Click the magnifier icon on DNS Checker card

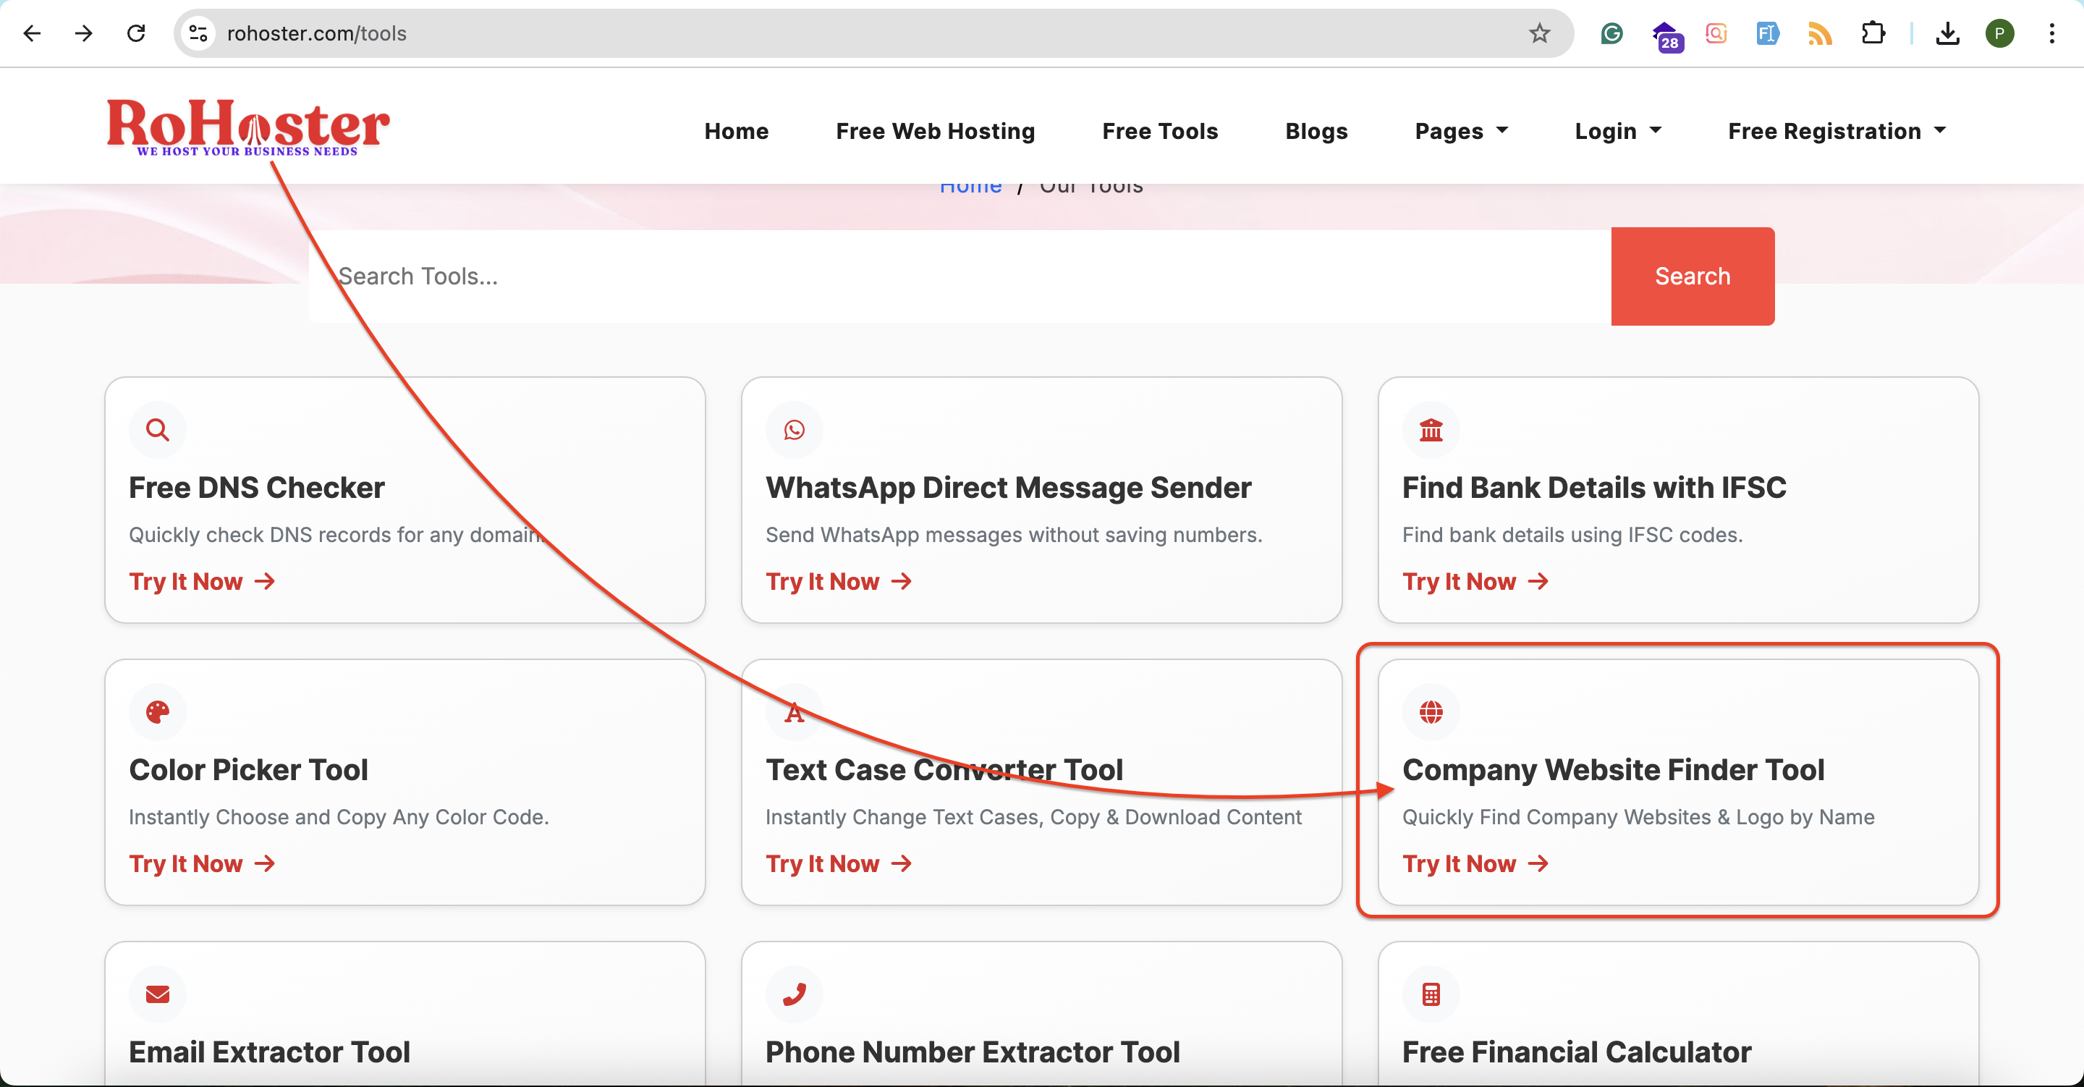coord(158,430)
